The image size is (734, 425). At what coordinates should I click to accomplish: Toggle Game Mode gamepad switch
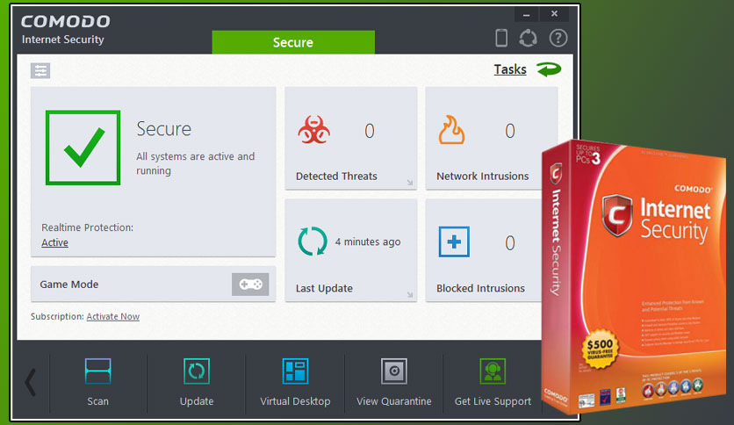[250, 285]
